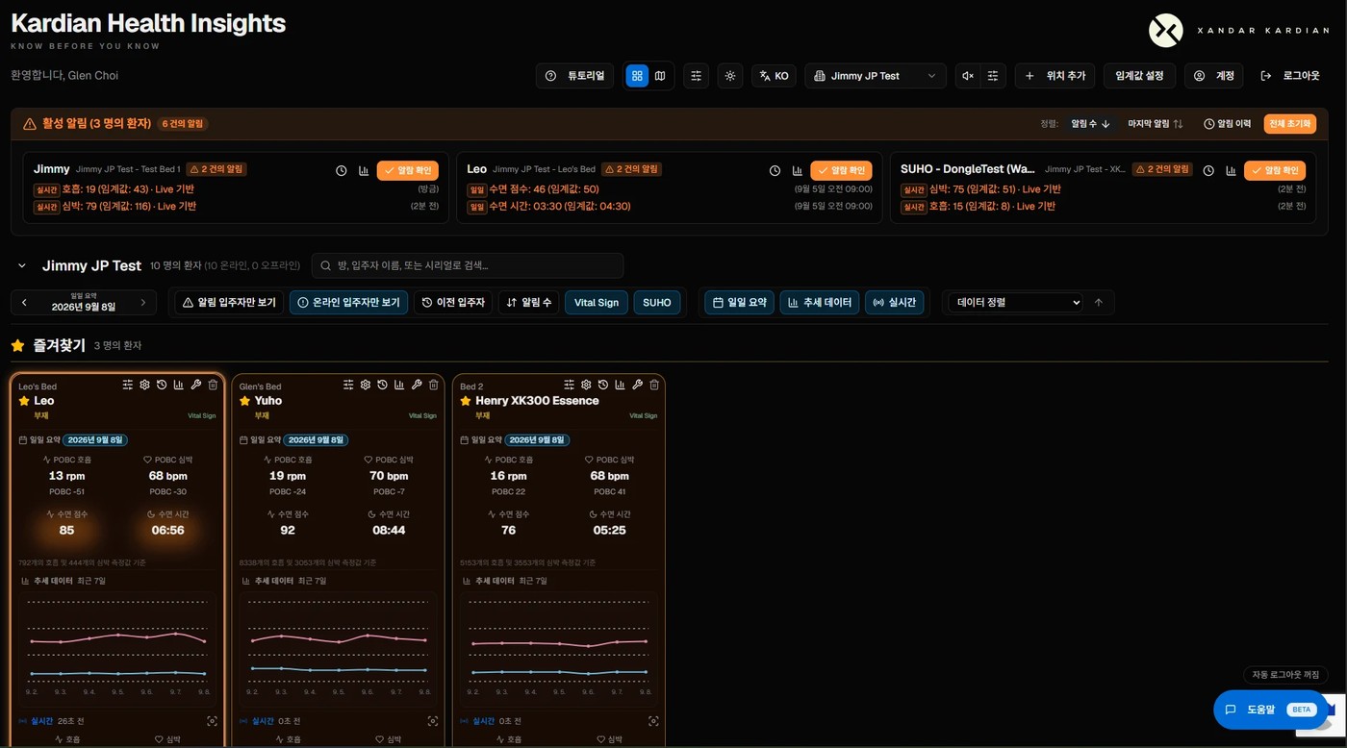Switch to map view icon in top toolbar
This screenshot has height=748, width=1347.
point(660,76)
